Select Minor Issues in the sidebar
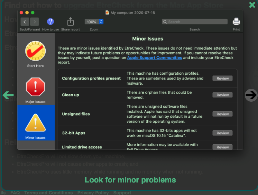Screen dimensions: 258x195 (x=36, y=123)
